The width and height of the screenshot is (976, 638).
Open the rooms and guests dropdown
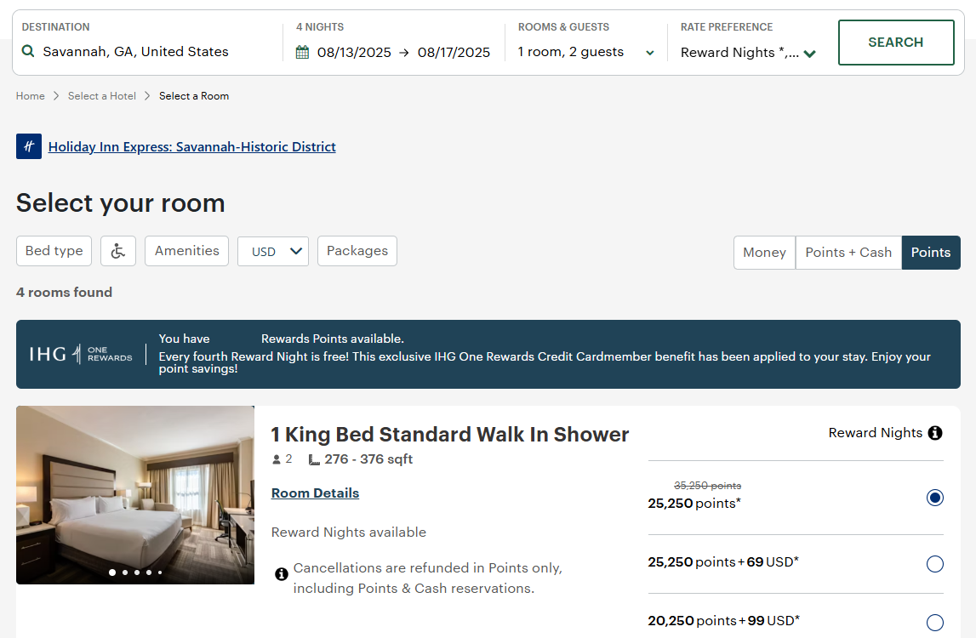click(x=650, y=51)
